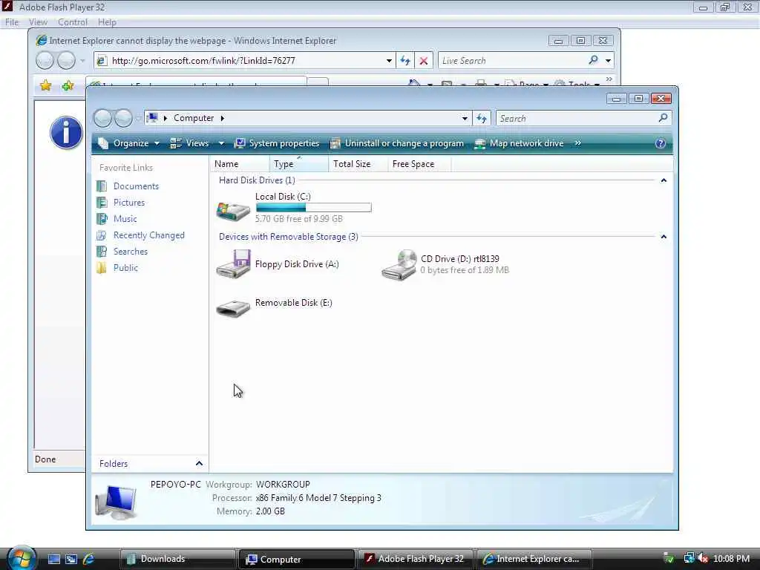Screen dimensions: 760x570
Task: Open the Control menu in Flash Player
Action: tap(73, 22)
